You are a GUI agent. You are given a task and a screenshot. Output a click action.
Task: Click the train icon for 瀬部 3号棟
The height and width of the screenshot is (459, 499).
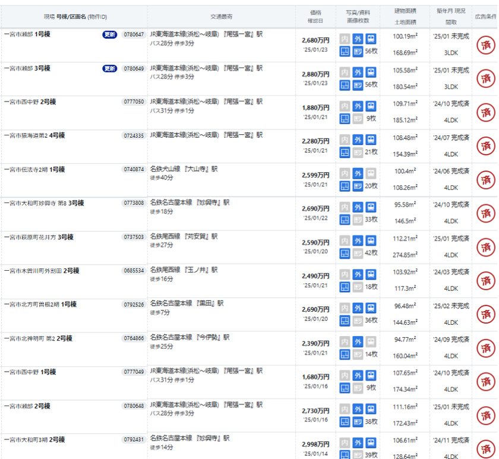click(x=371, y=72)
